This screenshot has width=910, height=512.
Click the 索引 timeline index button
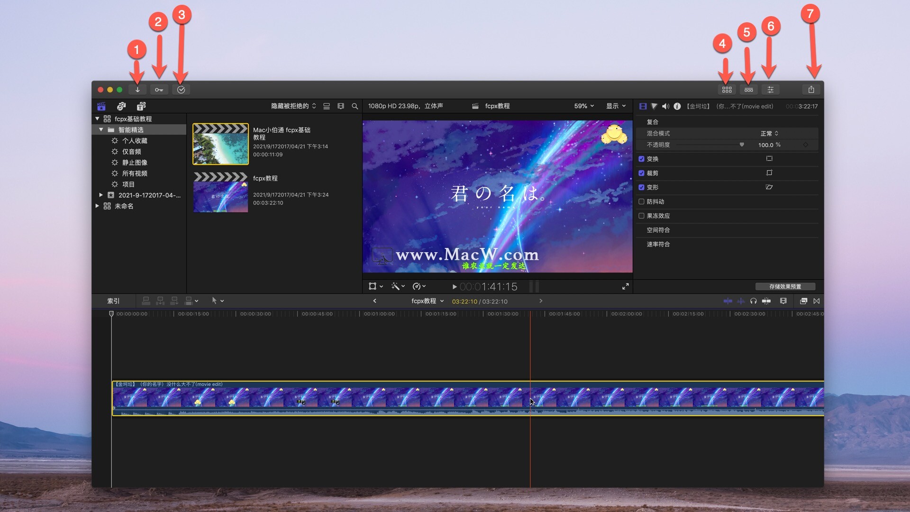click(x=113, y=301)
